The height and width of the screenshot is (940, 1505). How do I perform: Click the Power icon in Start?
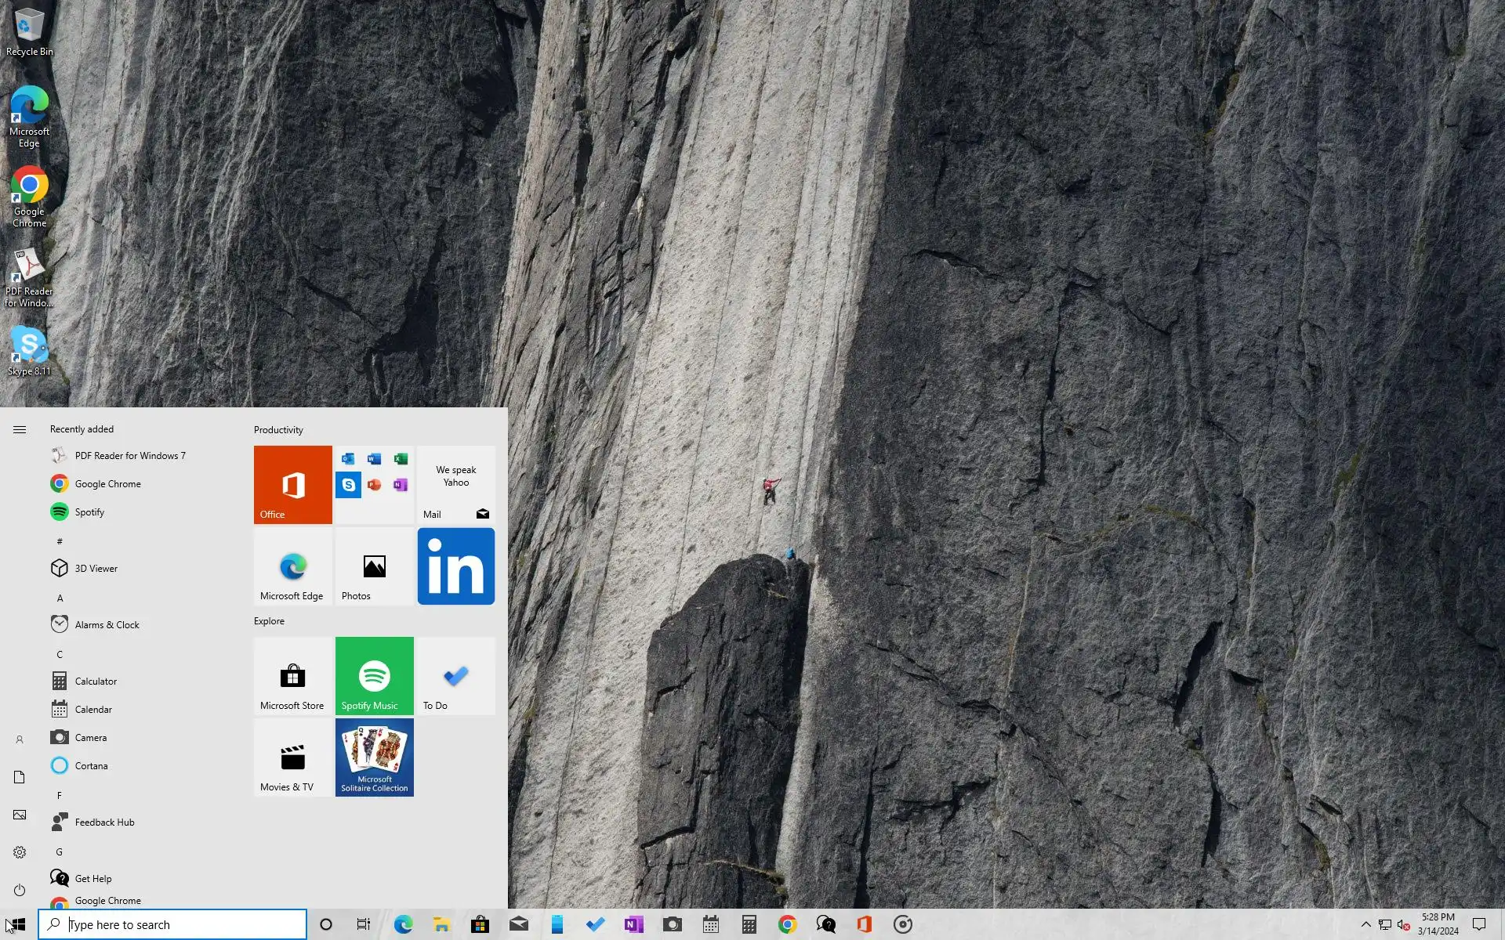point(20,890)
